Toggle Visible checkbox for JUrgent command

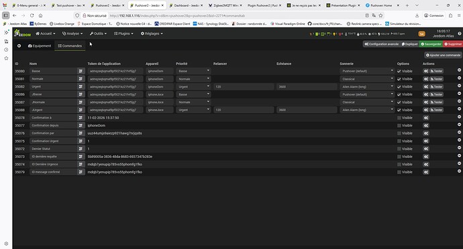[x=399, y=110]
